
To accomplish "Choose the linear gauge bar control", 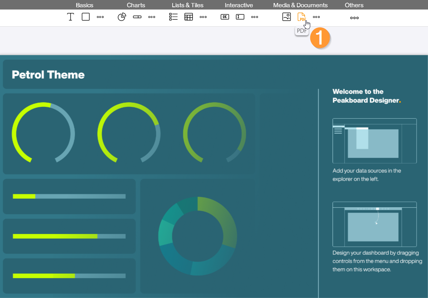I will [137, 17].
